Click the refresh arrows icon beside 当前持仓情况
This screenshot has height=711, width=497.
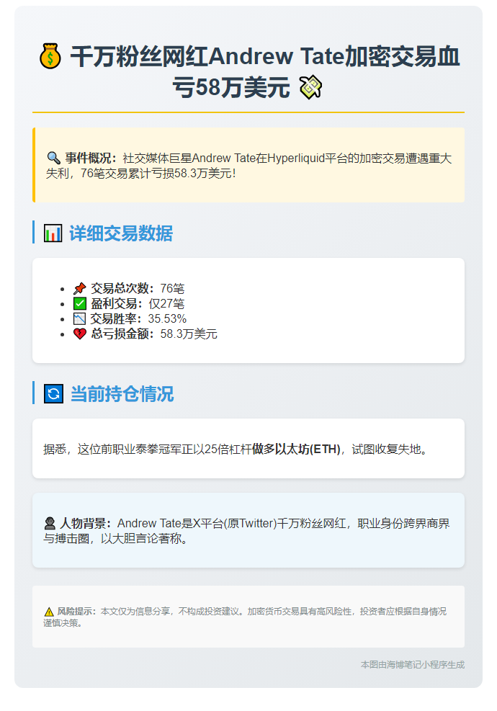pyautogui.click(x=53, y=393)
